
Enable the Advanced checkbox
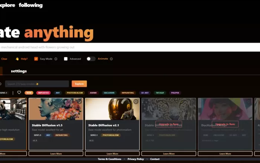[x=66, y=59]
